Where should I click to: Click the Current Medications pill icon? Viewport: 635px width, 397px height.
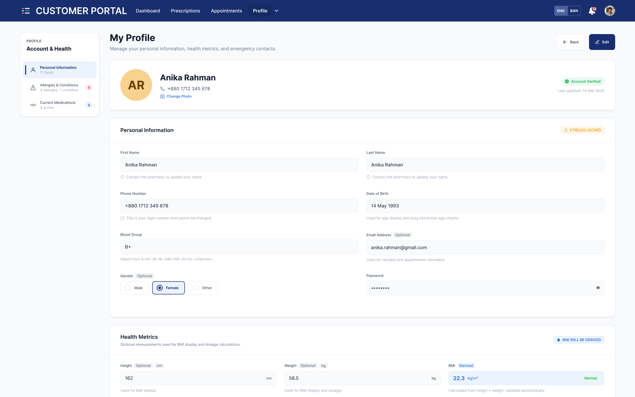[x=33, y=105]
